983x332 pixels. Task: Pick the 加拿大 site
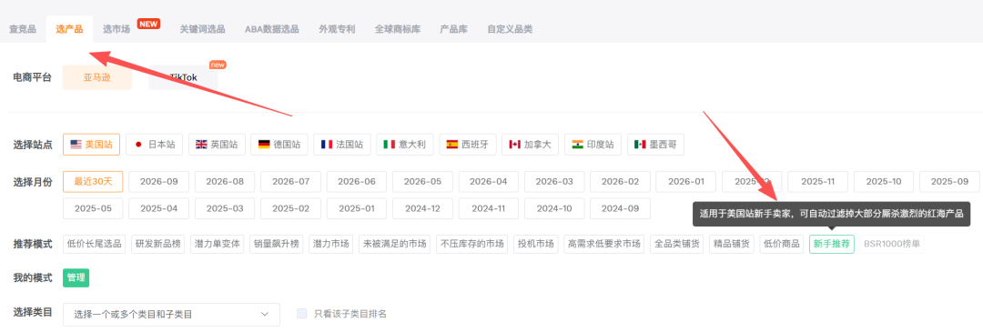[x=531, y=144]
